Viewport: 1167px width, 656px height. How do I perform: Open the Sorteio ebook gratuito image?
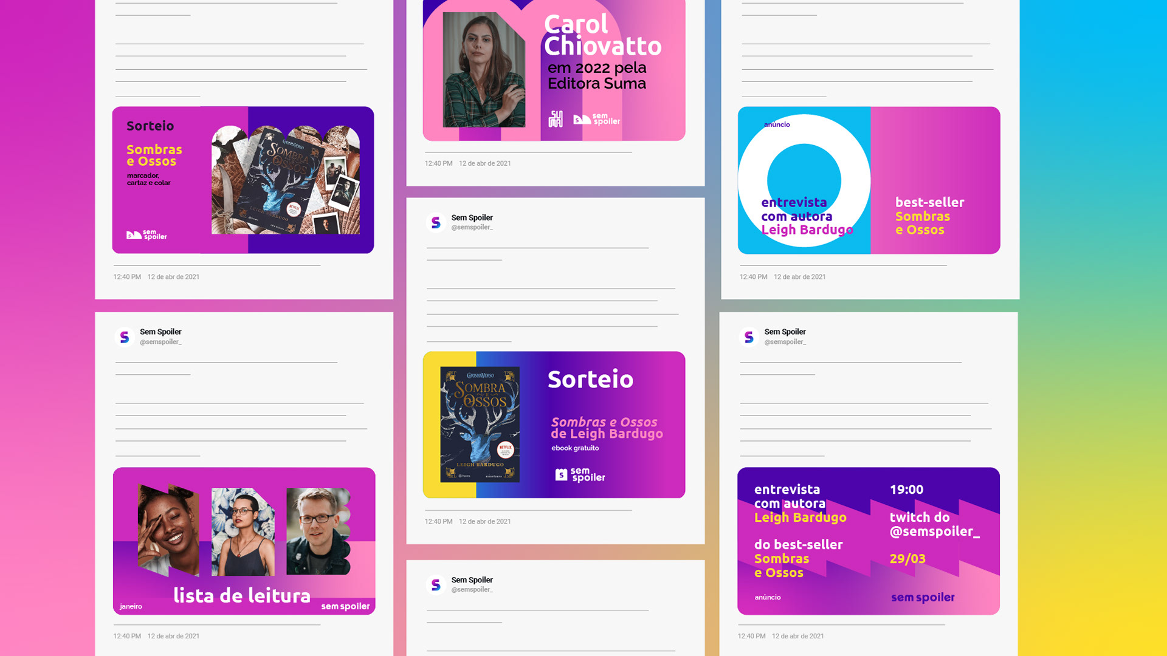554,425
